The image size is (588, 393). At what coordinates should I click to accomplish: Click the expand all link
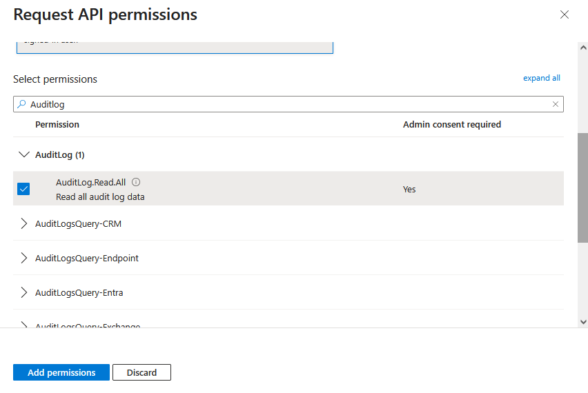coord(541,78)
